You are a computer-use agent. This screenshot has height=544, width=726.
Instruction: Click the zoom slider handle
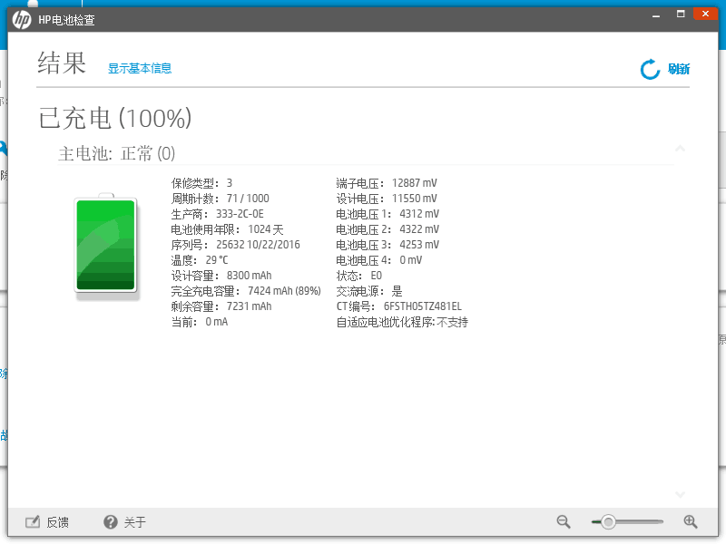(608, 521)
